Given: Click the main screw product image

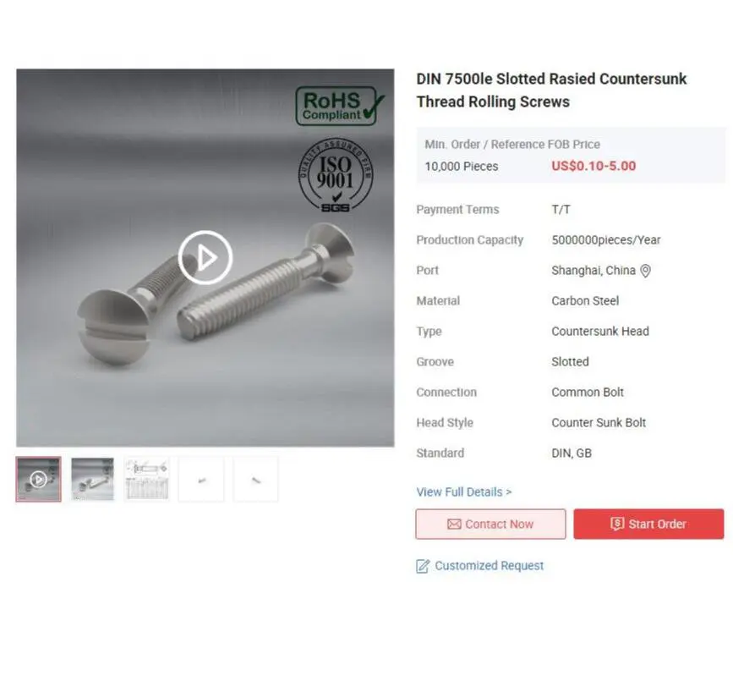Looking at the screenshot, I should point(205,258).
